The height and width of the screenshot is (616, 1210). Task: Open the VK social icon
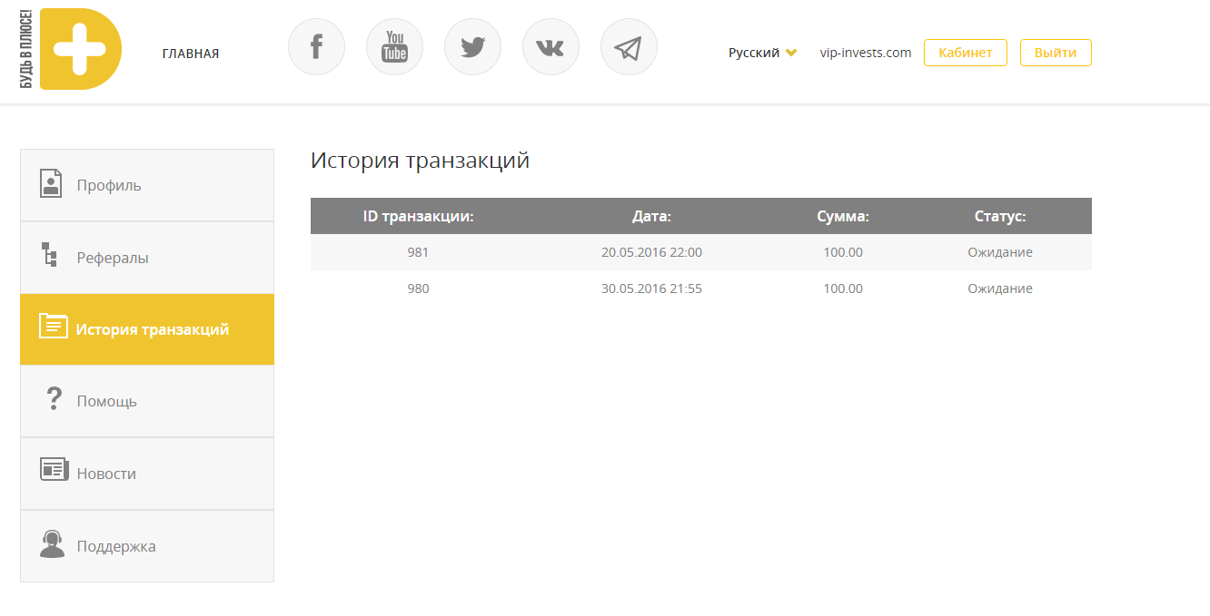click(550, 47)
